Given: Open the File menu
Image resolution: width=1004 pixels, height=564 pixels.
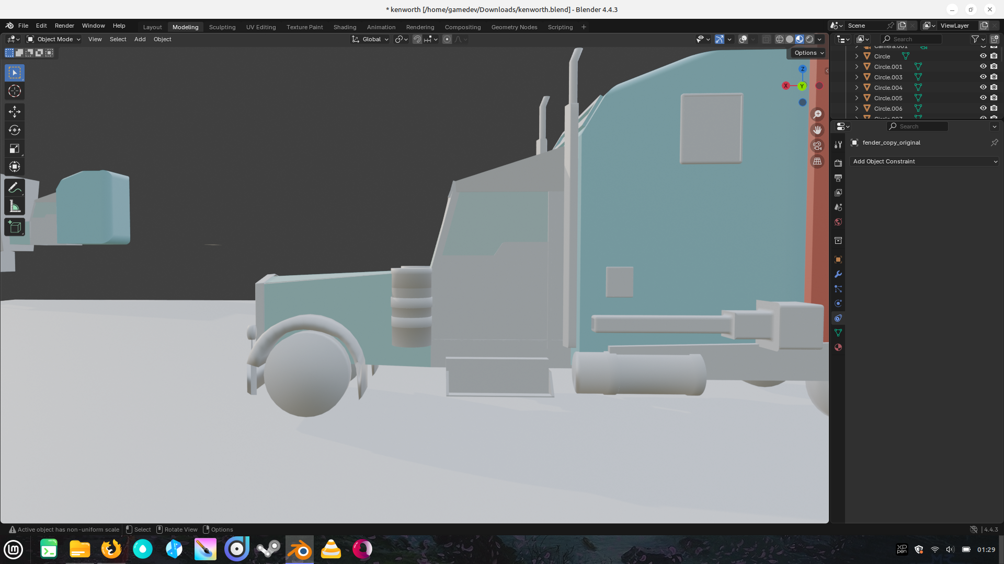Looking at the screenshot, I should click(23, 26).
